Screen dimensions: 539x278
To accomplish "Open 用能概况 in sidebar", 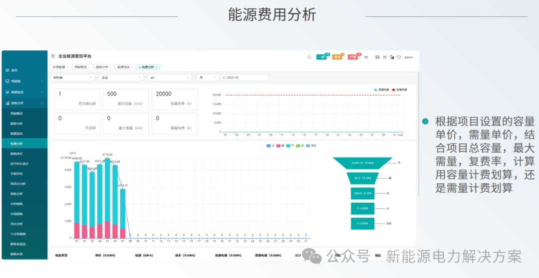I will coord(24,113).
